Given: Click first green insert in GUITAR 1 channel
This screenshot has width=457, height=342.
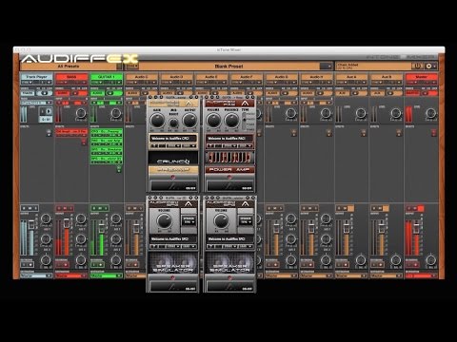Looking at the screenshot, I should pos(107,133).
